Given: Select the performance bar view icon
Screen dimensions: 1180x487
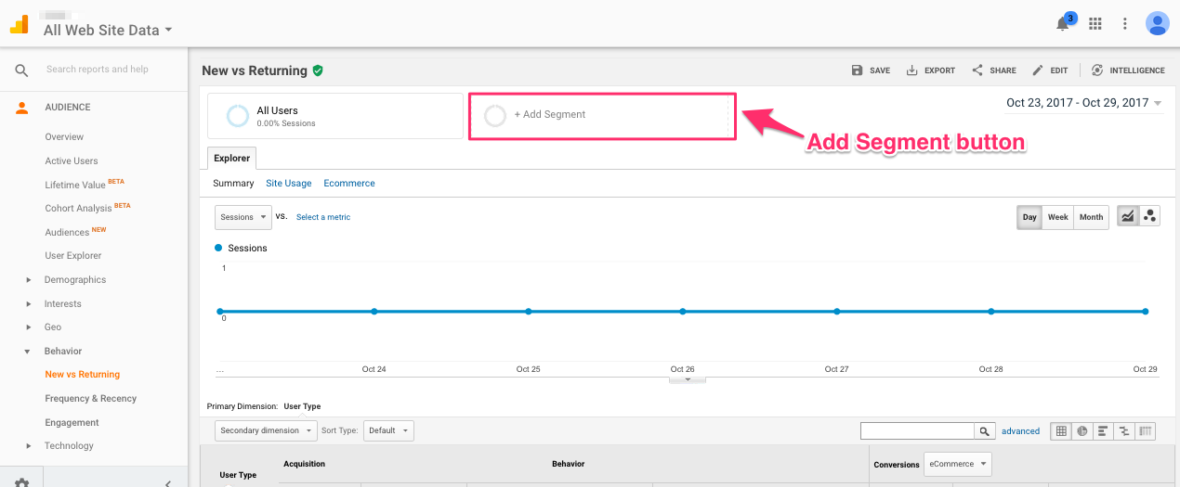Looking at the screenshot, I should pos(1103,430).
